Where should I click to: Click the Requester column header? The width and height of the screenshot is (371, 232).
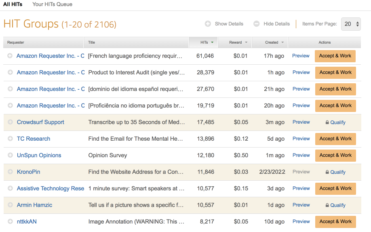(x=44, y=42)
